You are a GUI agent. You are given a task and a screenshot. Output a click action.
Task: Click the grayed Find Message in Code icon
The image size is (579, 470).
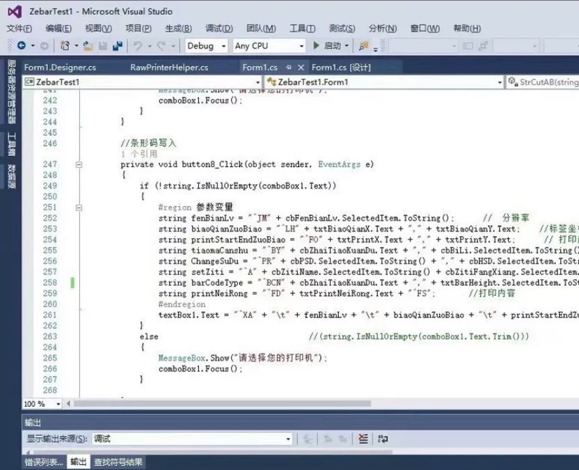coord(307,439)
